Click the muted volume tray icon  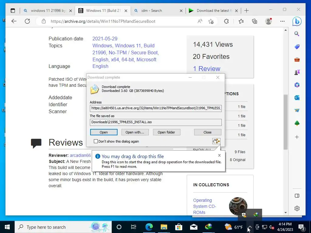(x=272, y=227)
